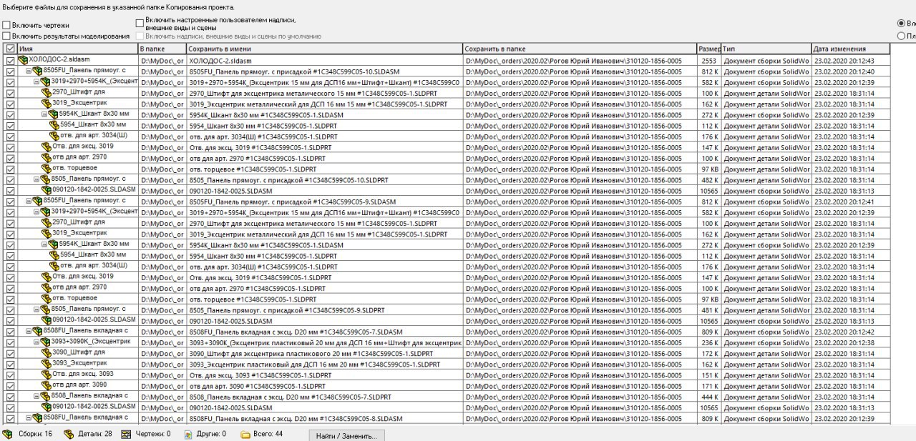
Task: Uncheck the 3093_Эксцентрик row checkbox
Action: coord(10,365)
